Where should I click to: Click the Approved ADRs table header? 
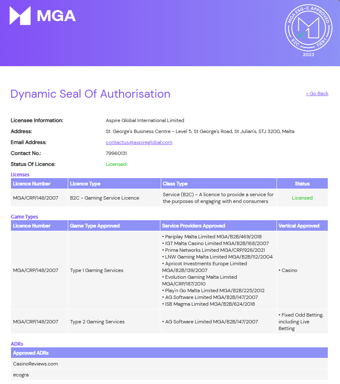click(170, 353)
